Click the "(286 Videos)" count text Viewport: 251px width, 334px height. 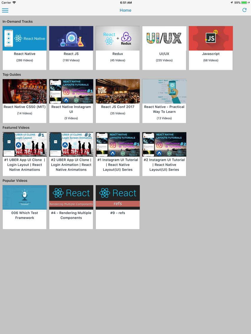(x=24, y=60)
